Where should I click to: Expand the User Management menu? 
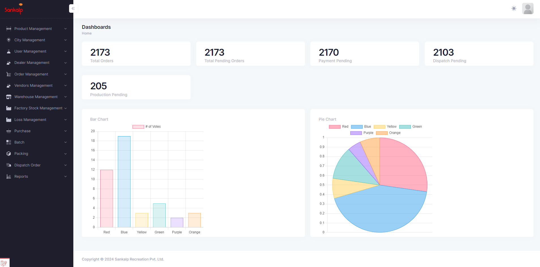point(30,51)
